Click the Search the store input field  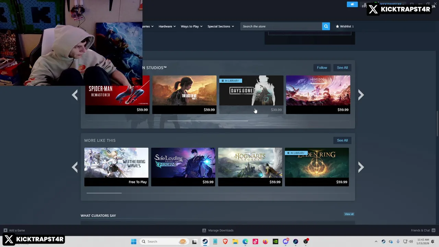tap(281, 26)
